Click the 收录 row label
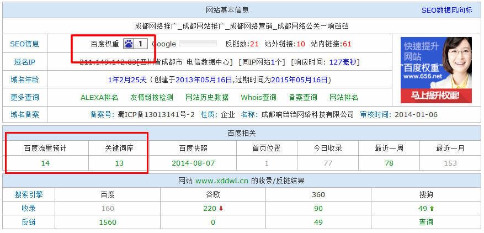Screen dimensions: 484x233 click(x=29, y=208)
